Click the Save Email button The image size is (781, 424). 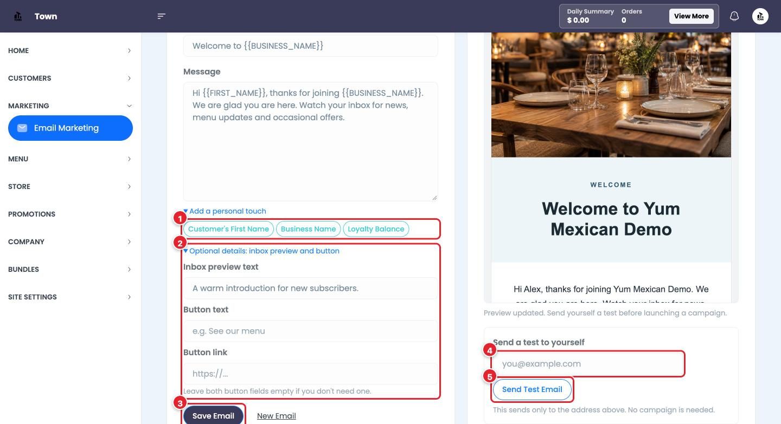(213, 416)
